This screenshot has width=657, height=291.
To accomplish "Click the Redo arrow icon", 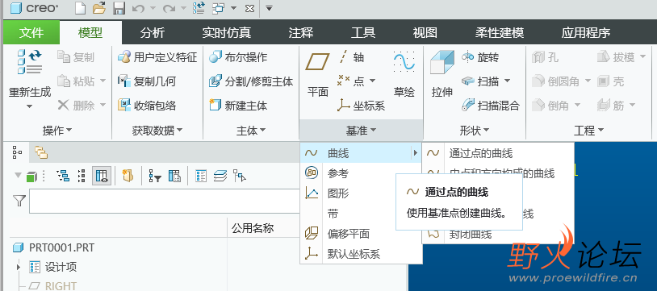I will click(169, 8).
